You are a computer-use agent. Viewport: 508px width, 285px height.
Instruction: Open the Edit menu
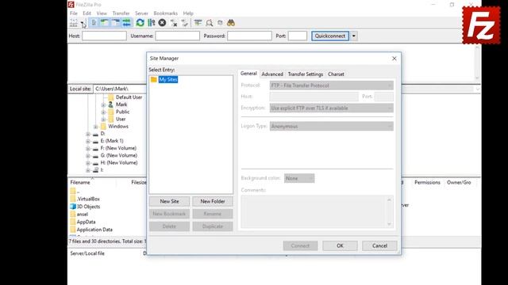pyautogui.click(x=87, y=13)
